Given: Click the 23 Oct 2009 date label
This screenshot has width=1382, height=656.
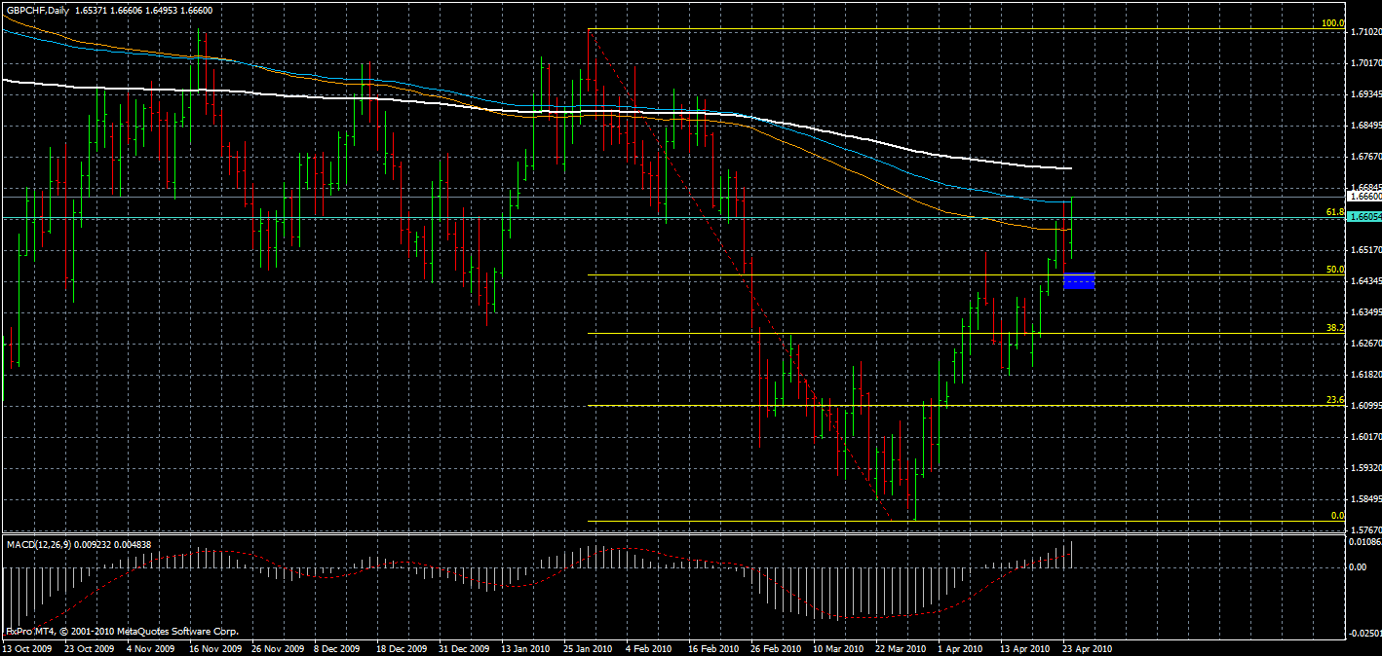Looking at the screenshot, I should [x=89, y=648].
